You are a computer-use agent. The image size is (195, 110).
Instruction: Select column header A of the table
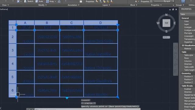click(x=25, y=23)
